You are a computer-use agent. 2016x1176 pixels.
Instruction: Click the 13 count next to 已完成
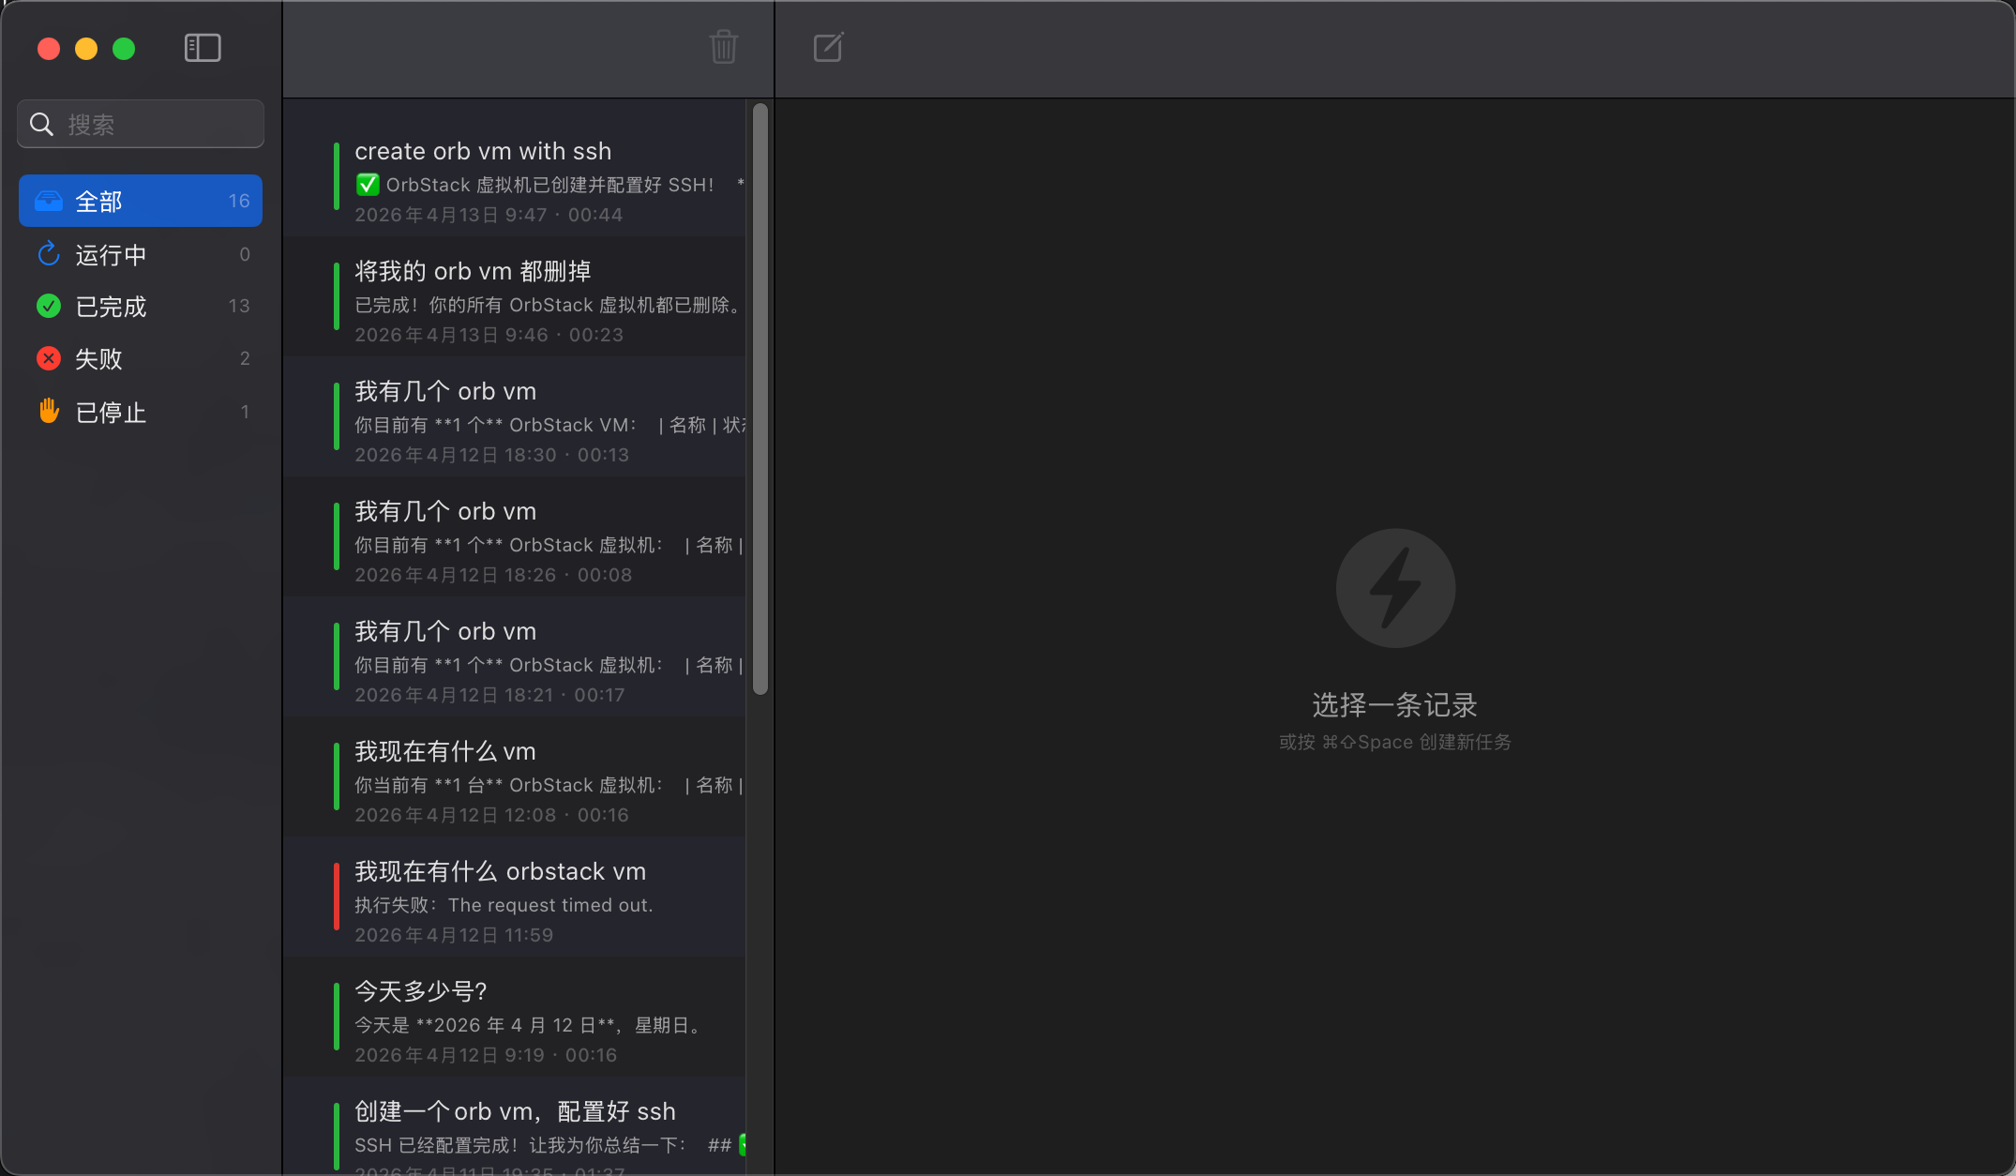click(239, 306)
